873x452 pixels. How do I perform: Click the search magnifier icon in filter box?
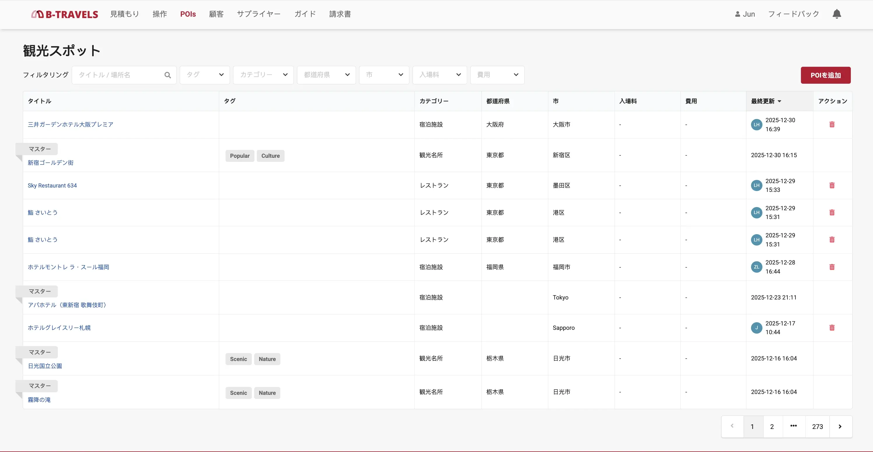pyautogui.click(x=167, y=75)
